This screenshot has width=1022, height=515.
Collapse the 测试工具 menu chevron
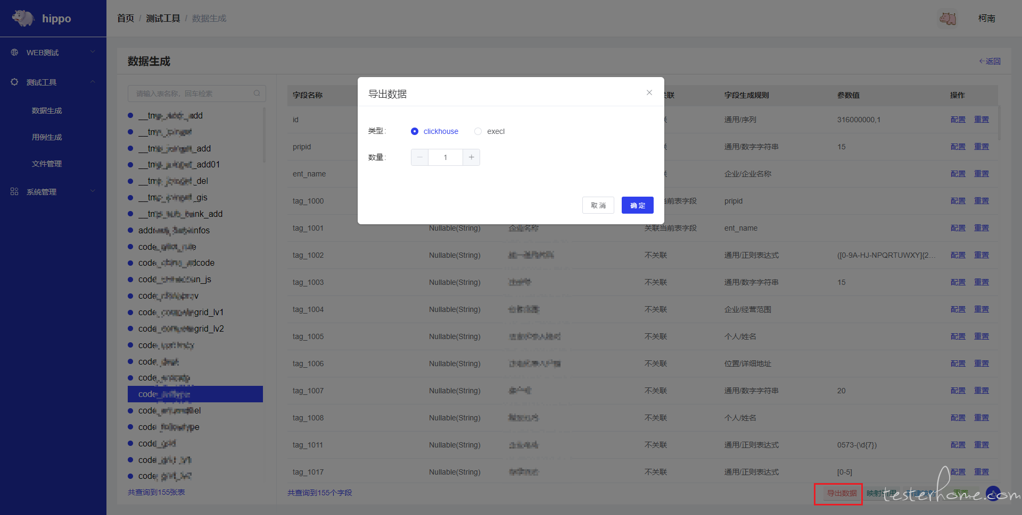[93, 82]
